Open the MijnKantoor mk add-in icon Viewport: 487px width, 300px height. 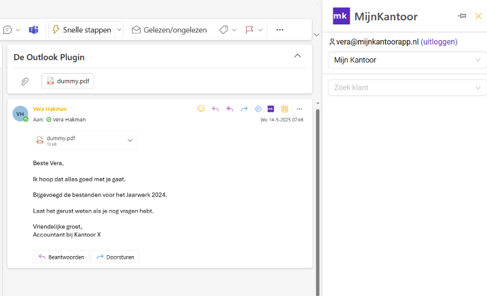pos(271,109)
